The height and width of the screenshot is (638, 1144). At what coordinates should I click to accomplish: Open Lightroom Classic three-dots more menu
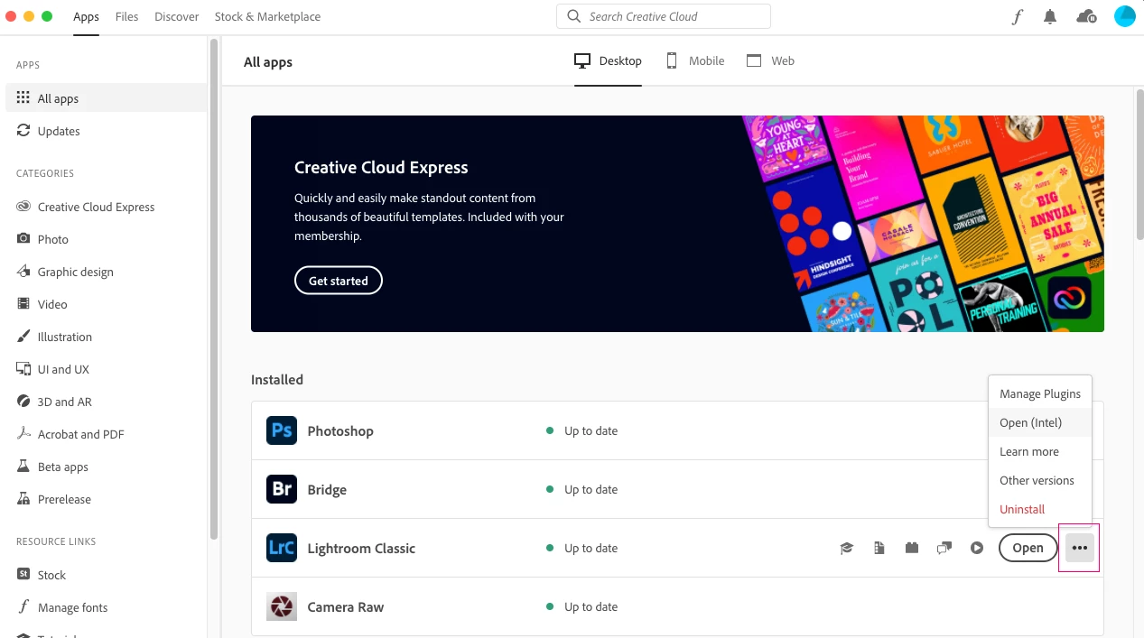(x=1080, y=548)
